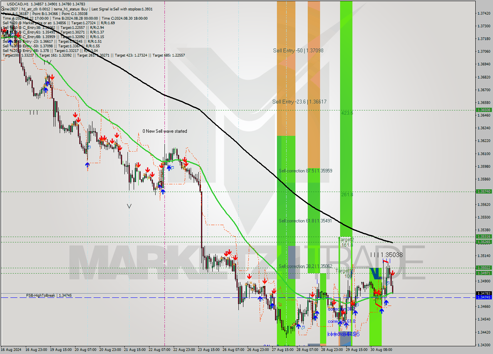Click the green 1.34971 price tag

(x=483, y=273)
